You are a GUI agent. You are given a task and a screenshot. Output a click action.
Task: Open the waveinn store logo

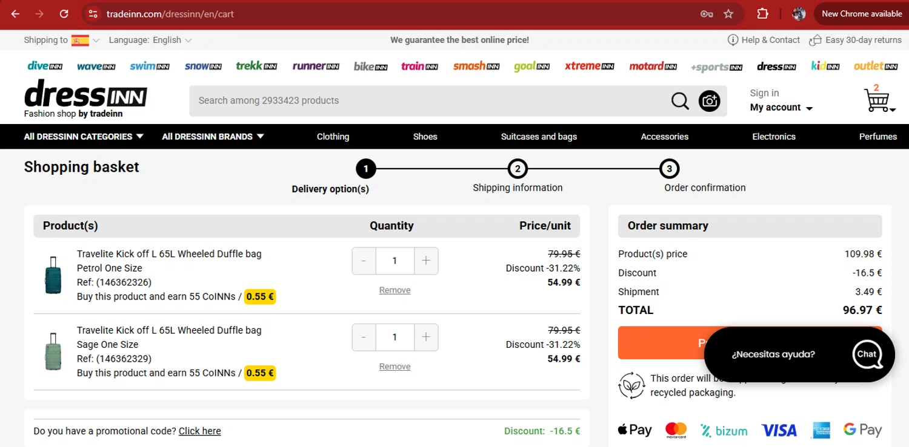96,66
